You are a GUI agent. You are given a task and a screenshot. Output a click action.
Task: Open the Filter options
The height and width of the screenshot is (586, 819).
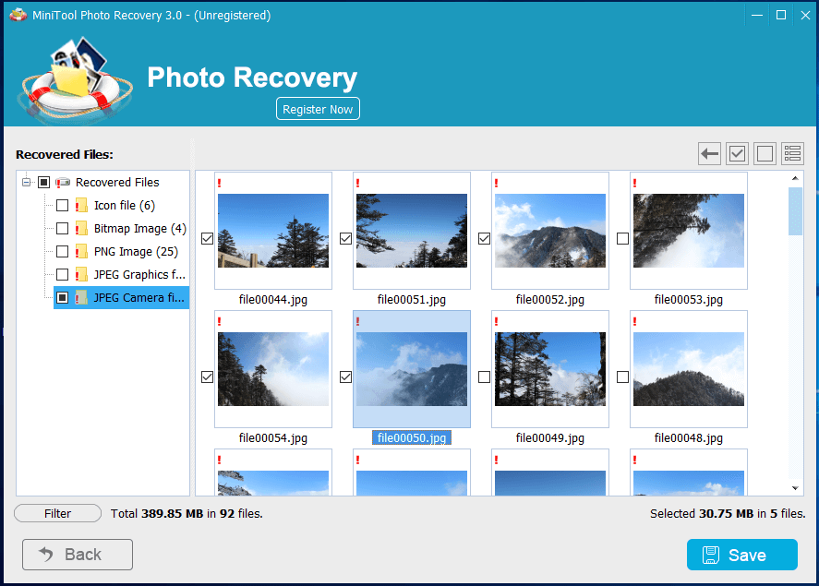pyautogui.click(x=57, y=514)
